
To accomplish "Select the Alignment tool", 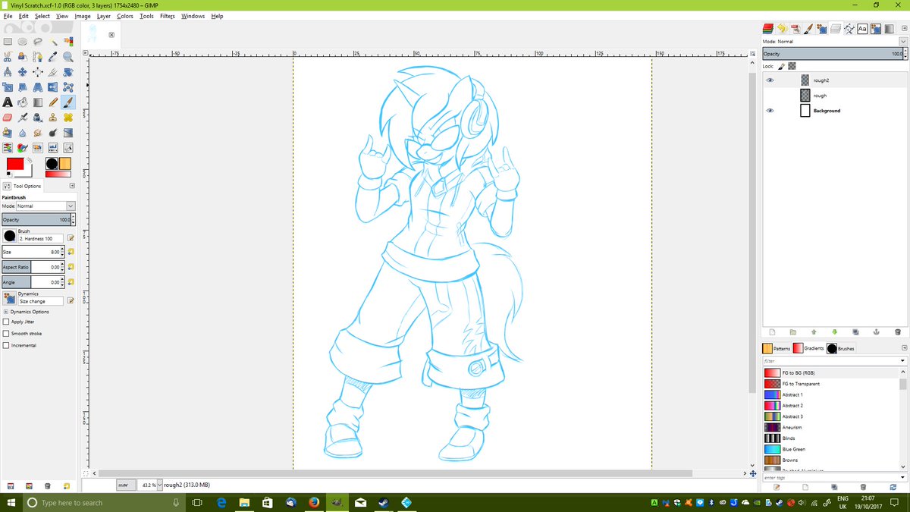I will [38, 72].
